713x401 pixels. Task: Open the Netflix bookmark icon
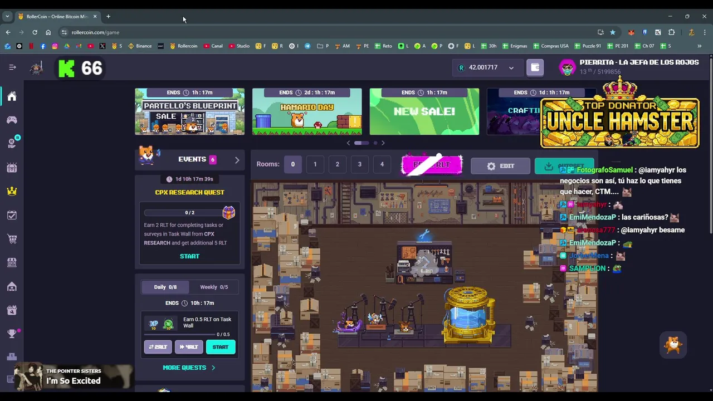31,46
